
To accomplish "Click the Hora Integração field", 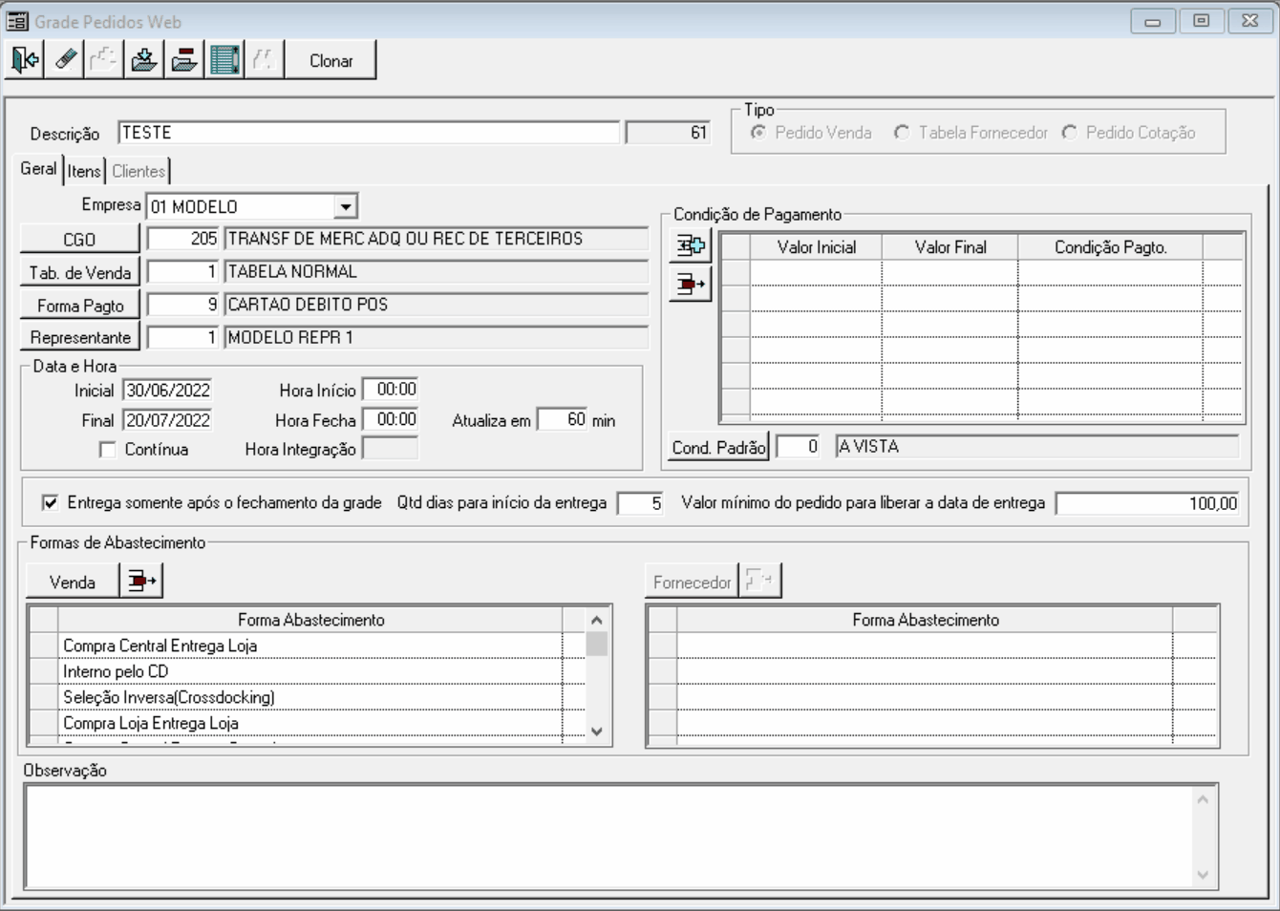I will pyautogui.click(x=391, y=449).
